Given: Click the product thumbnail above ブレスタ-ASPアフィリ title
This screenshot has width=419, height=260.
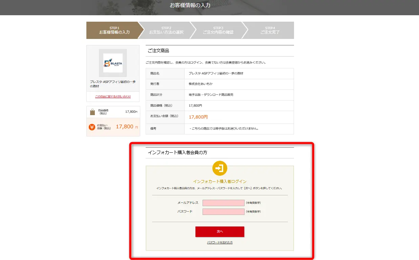Looking at the screenshot, I should click(113, 63).
